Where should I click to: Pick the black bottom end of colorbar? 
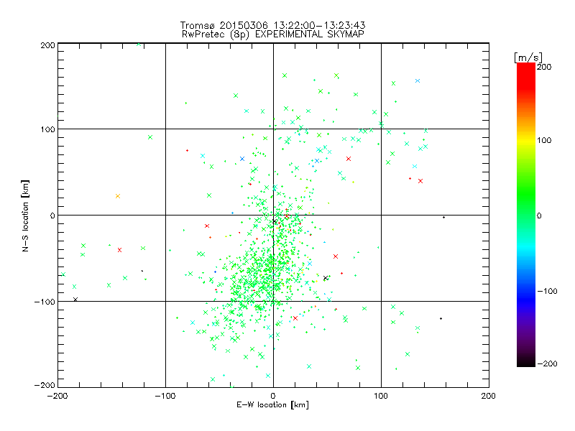526,361
